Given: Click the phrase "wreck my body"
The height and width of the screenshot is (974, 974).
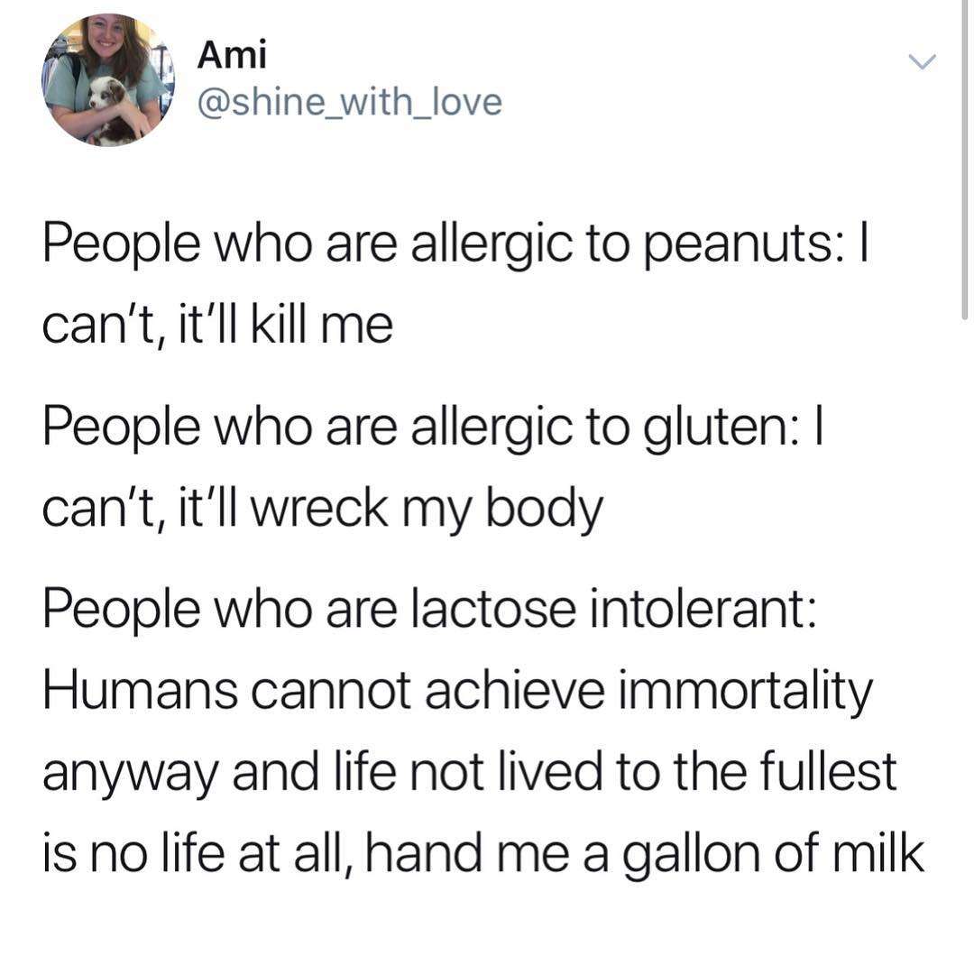Looking at the screenshot, I should pyautogui.click(x=428, y=511).
